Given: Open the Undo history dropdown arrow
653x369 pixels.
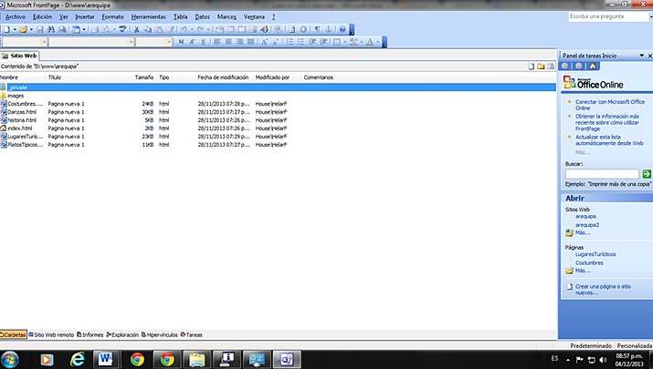Looking at the screenshot, I should pyautogui.click(x=192, y=29).
